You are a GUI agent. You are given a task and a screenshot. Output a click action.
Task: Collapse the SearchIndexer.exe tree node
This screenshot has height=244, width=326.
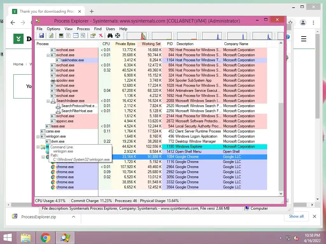coord(48,101)
